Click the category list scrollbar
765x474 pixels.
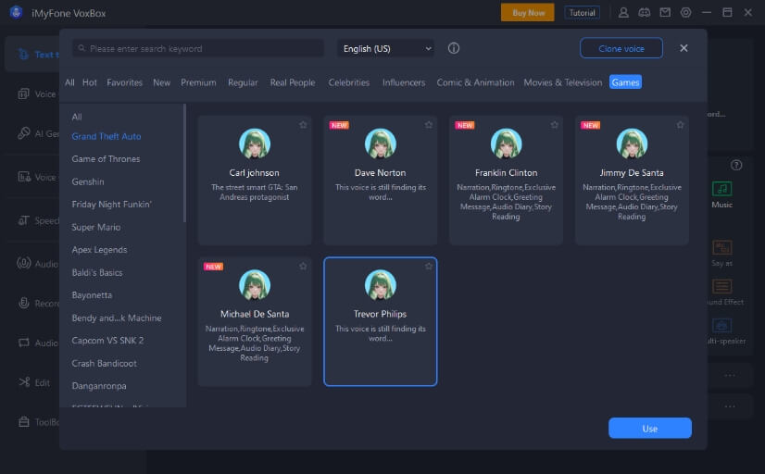point(184,163)
